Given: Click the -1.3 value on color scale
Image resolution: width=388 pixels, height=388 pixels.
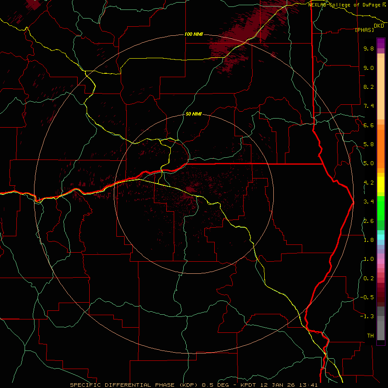Looking at the screenshot, I should 367,316.
